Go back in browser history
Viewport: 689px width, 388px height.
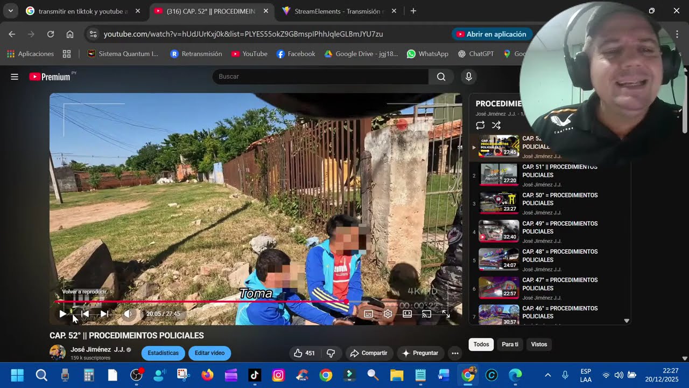tap(12, 34)
